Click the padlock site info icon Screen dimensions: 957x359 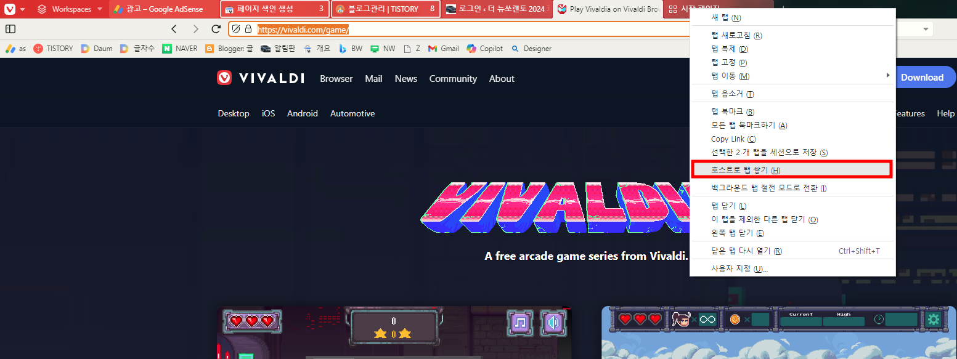(x=248, y=29)
